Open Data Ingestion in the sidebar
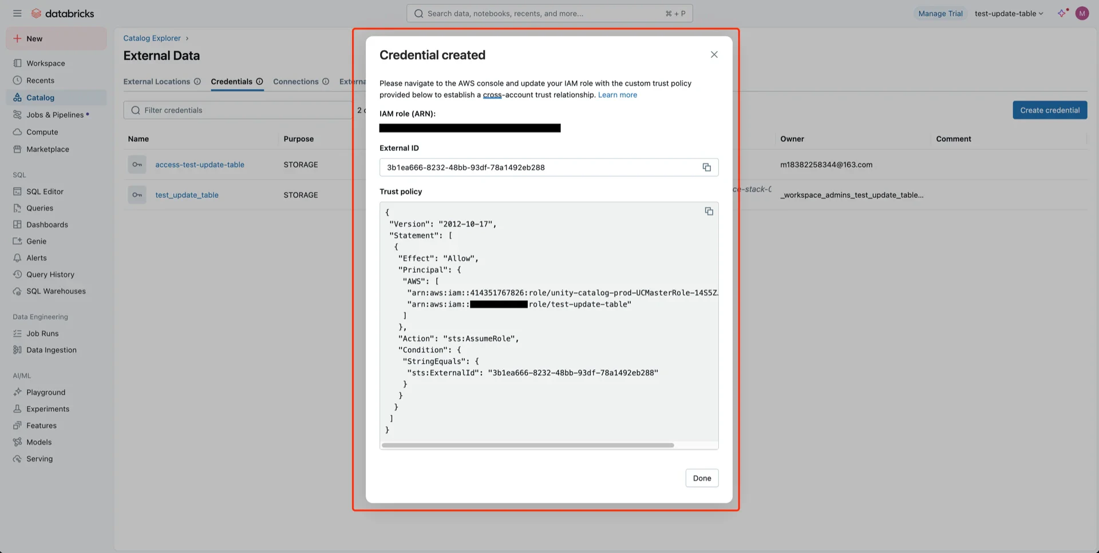The image size is (1099, 553). 56,350
